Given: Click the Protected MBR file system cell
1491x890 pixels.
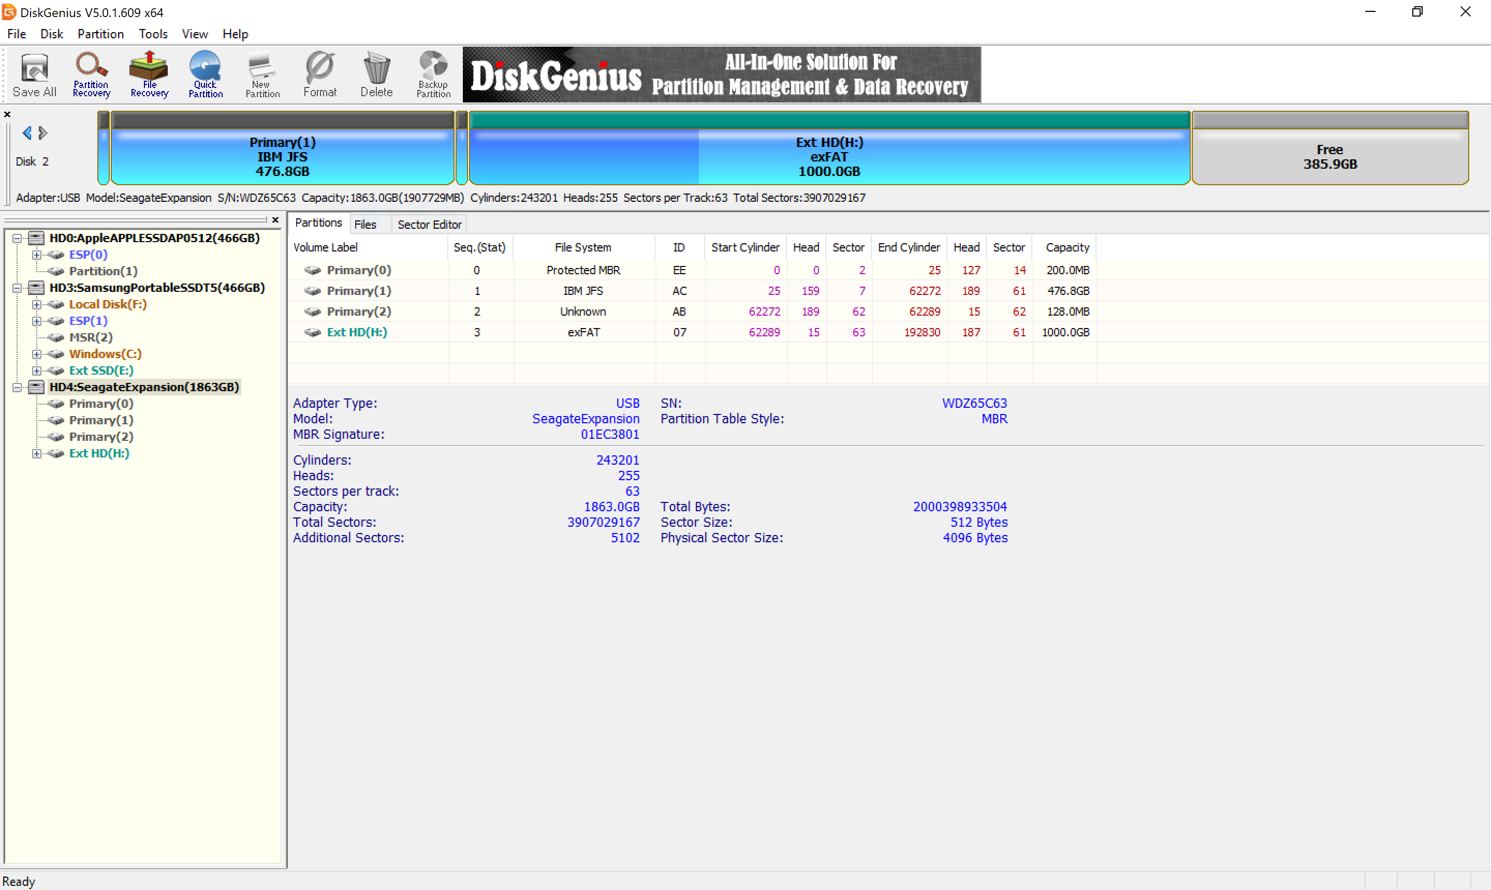Looking at the screenshot, I should 583,271.
